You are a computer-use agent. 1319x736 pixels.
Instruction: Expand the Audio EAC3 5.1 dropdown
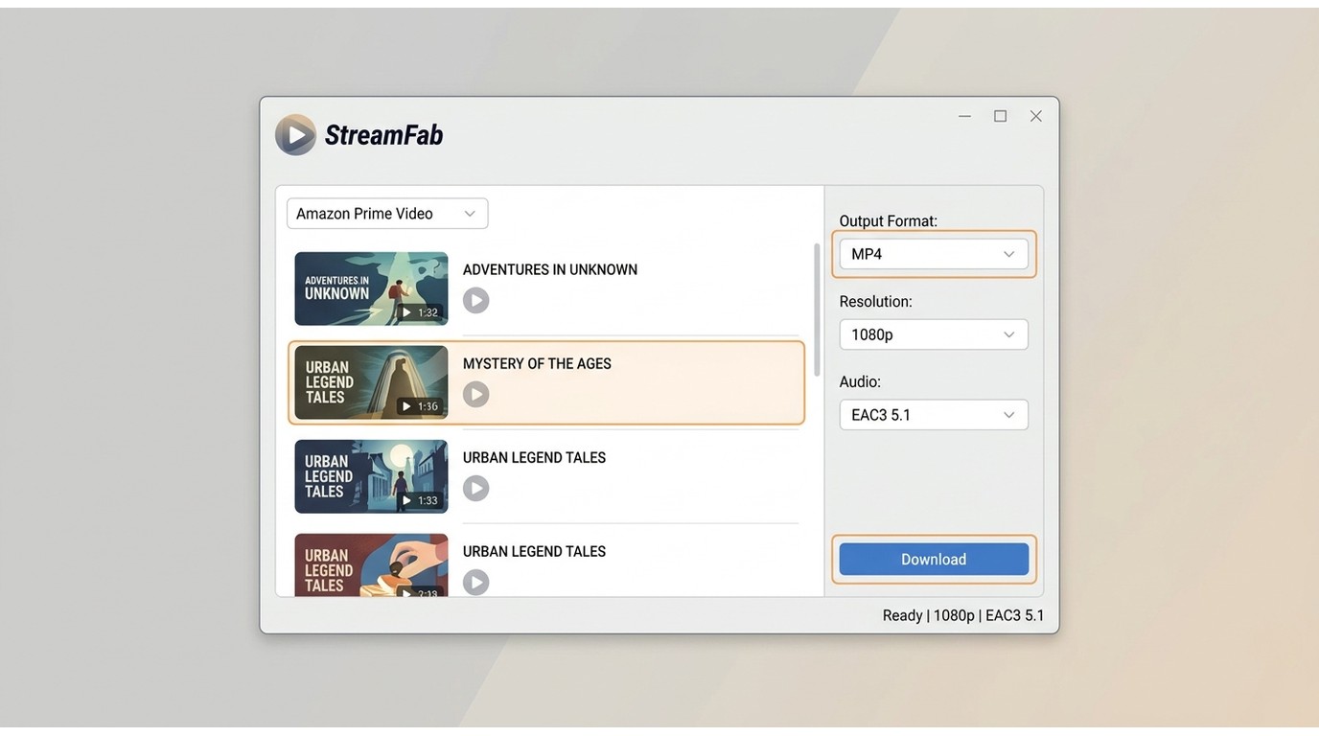(x=934, y=415)
